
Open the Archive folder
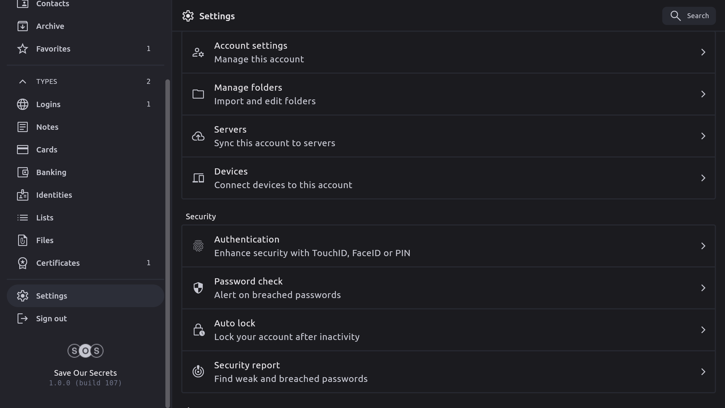[50, 26]
